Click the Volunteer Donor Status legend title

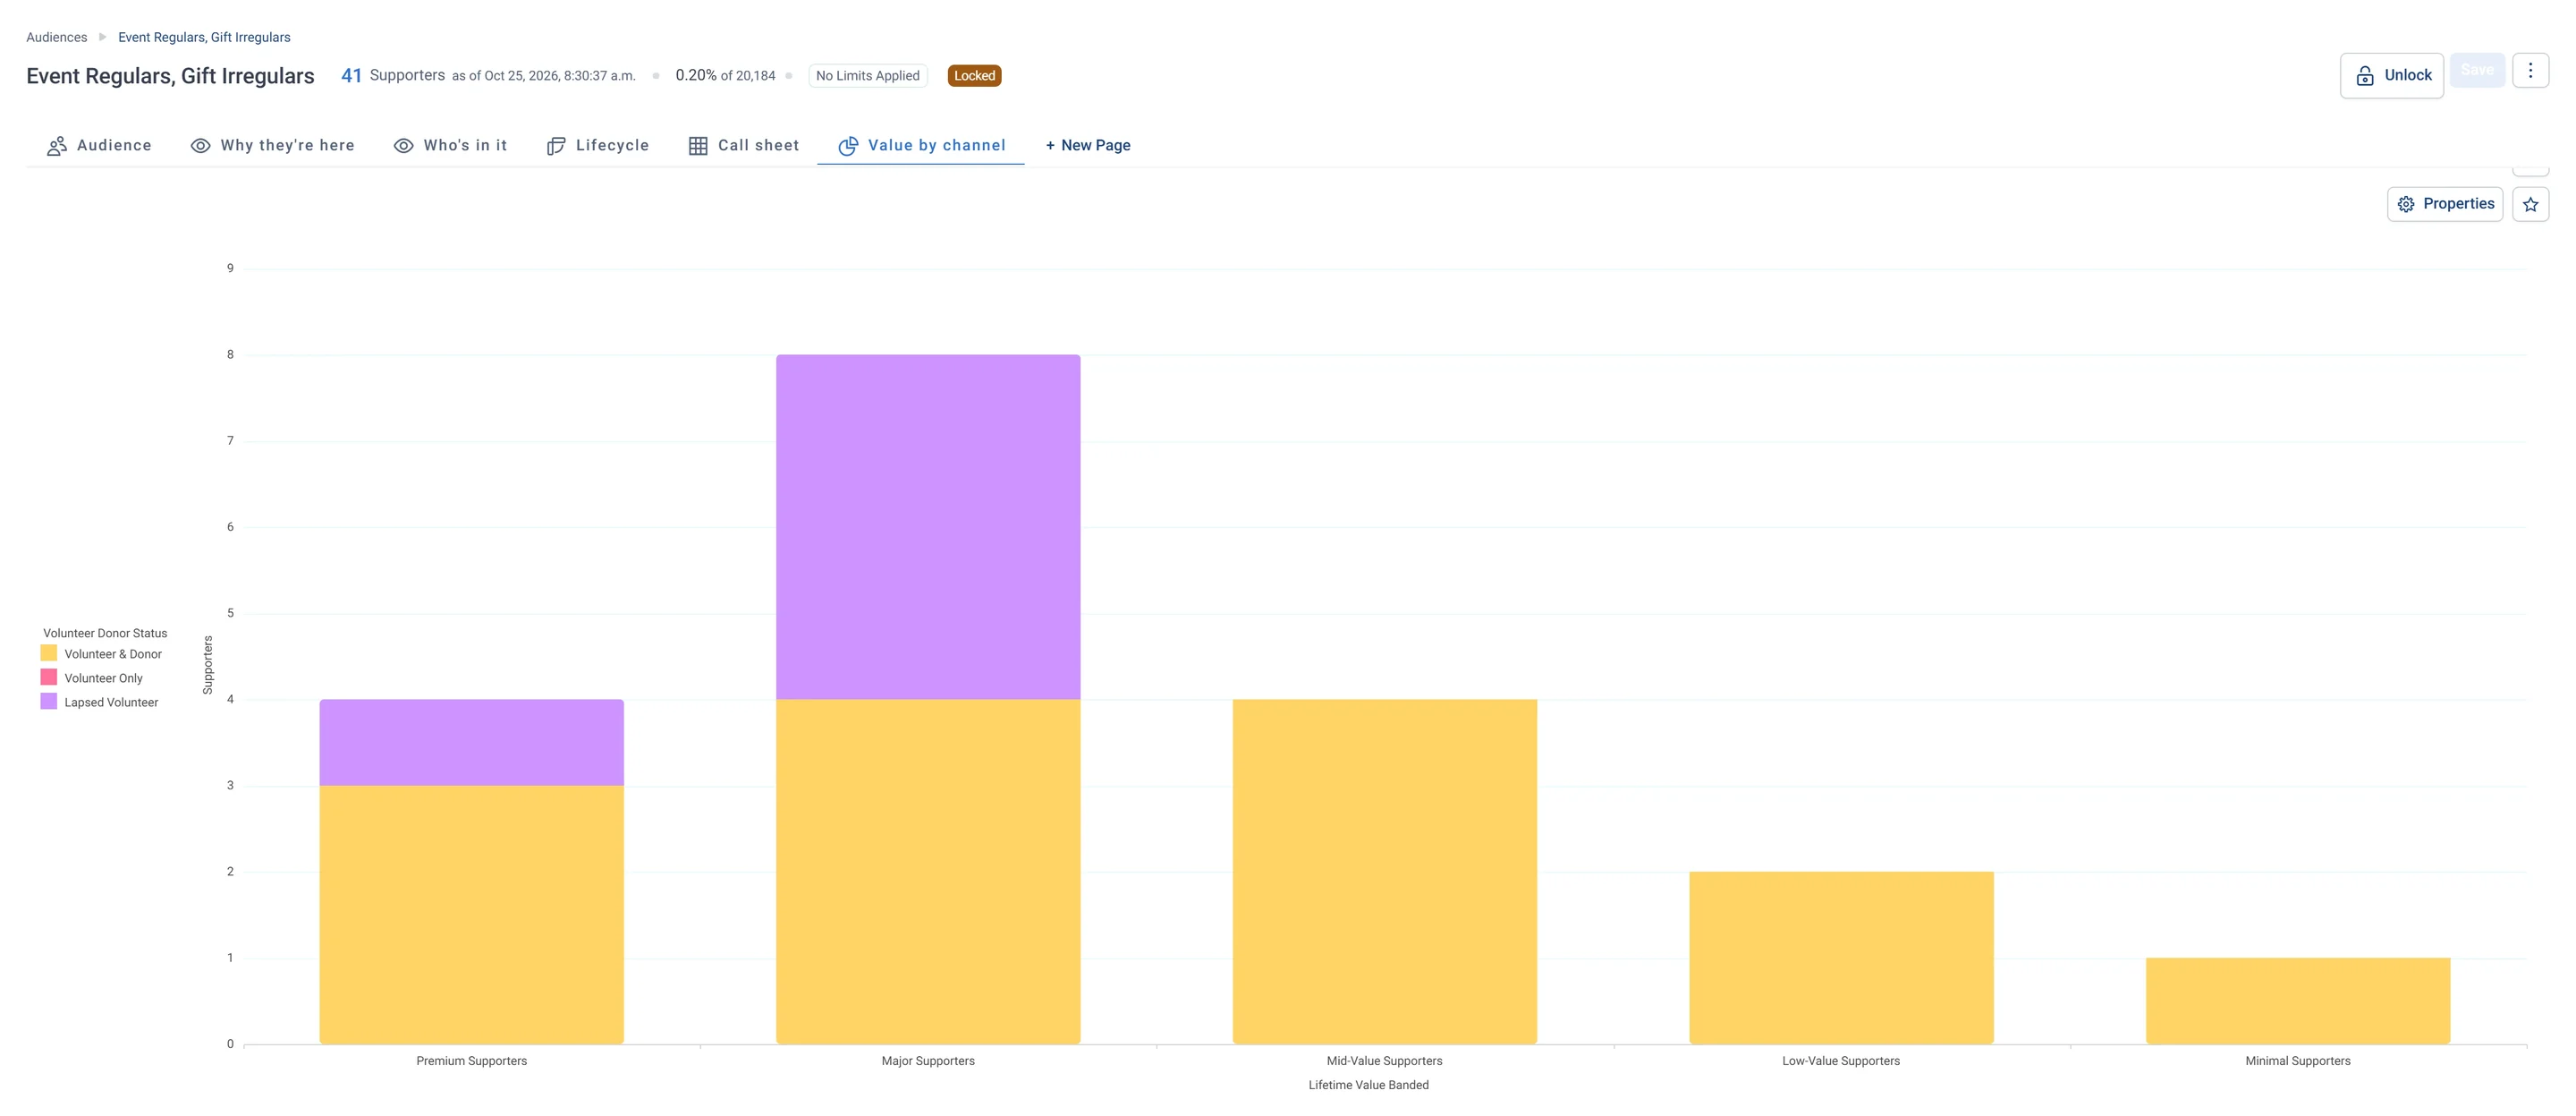[x=105, y=634]
